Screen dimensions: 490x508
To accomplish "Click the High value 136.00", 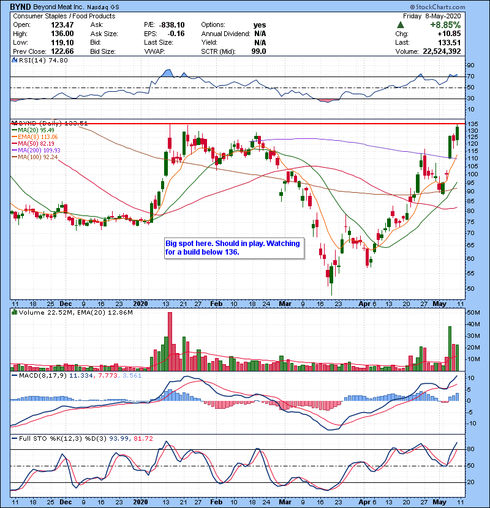I will pos(62,34).
